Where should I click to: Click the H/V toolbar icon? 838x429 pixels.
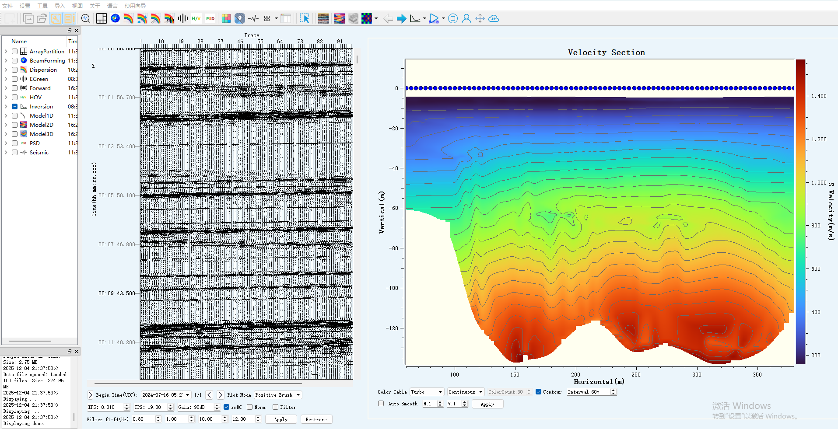pos(196,18)
